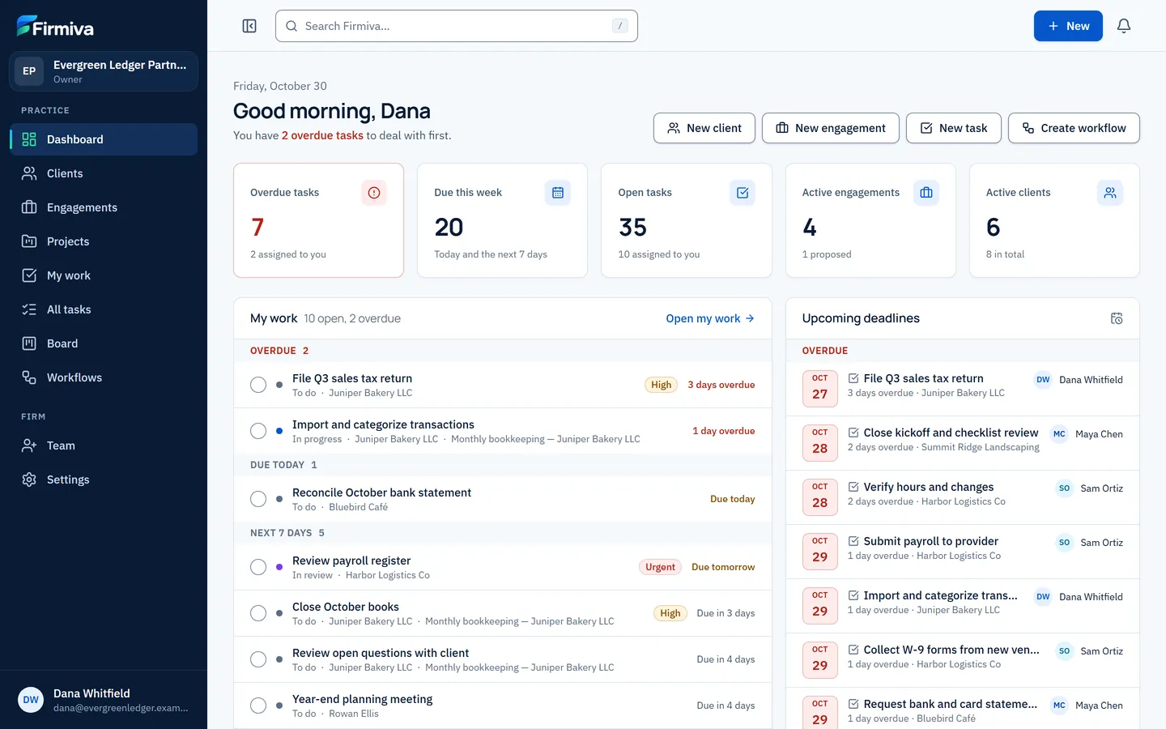Click the New client button
1166x729 pixels.
pos(704,128)
